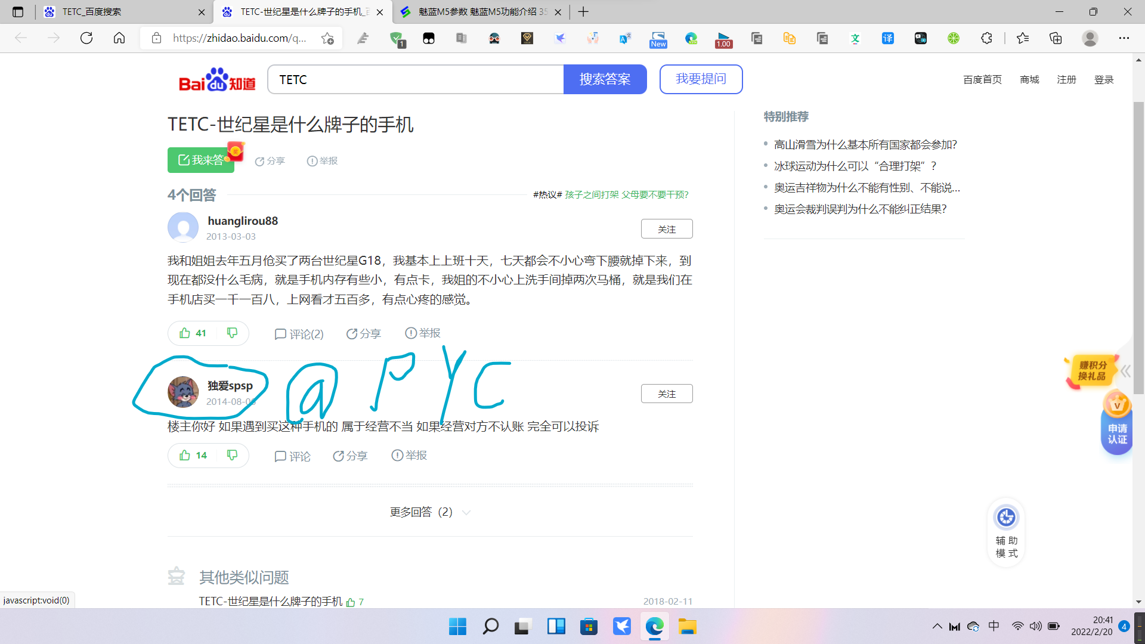Screen dimensions: 1145x644
Task: Share the question below the title
Action: tap(270, 161)
